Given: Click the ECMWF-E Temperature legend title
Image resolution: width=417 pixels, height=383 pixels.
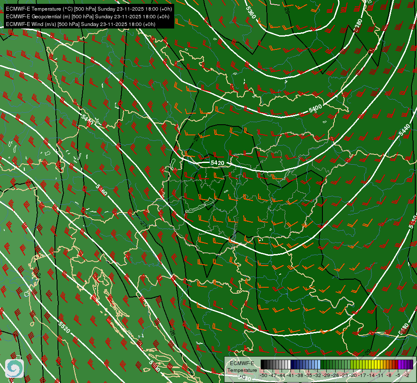Looking at the screenshot, I should [x=242, y=367].
